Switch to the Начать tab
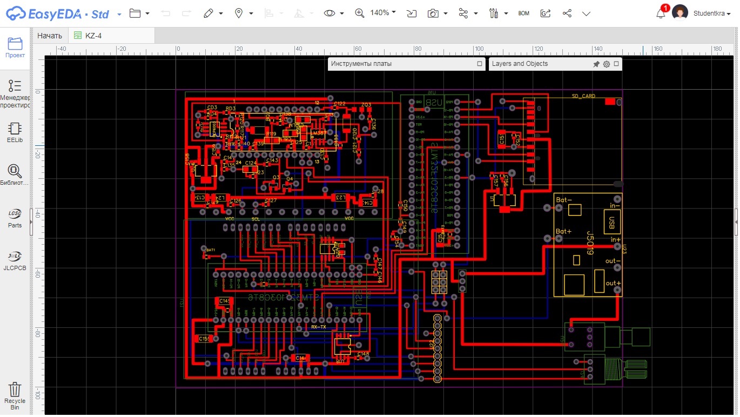The width and height of the screenshot is (740, 417). pos(50,36)
